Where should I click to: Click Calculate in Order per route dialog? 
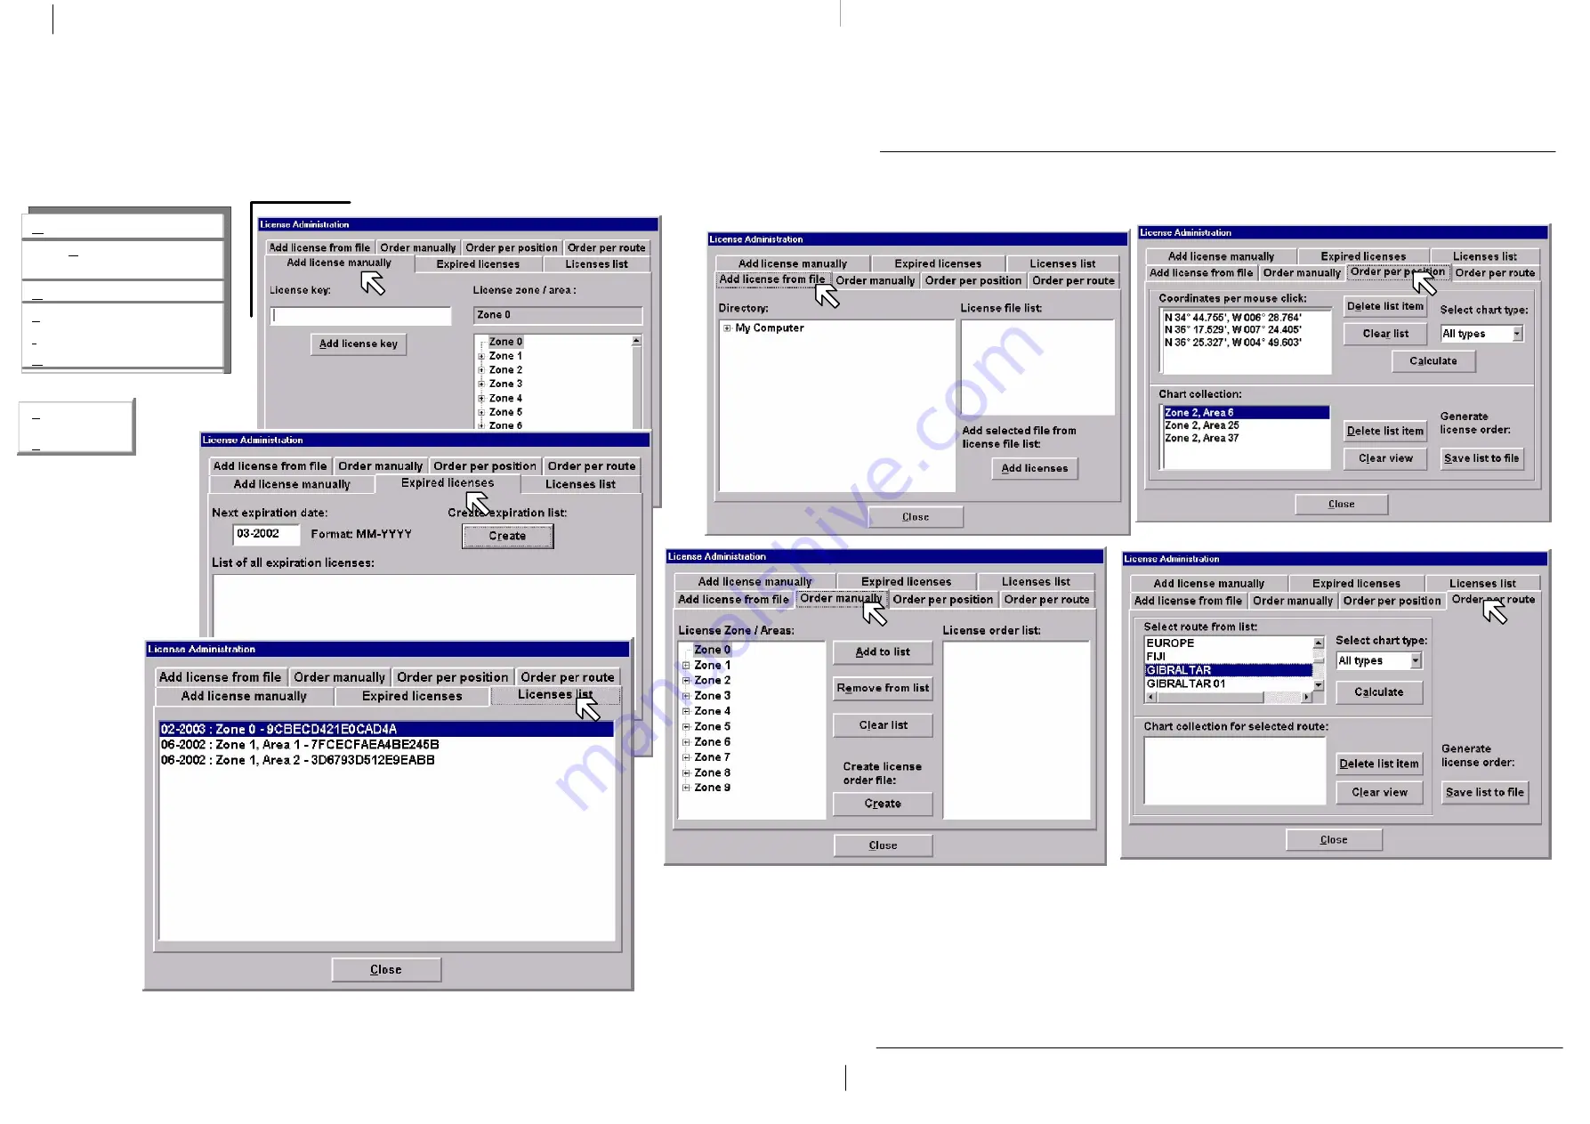[1378, 692]
